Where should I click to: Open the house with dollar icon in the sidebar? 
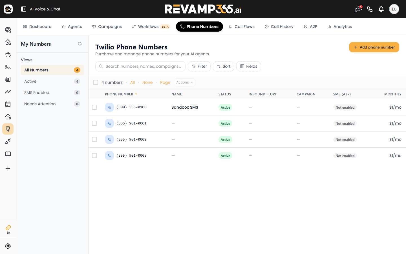point(8,117)
